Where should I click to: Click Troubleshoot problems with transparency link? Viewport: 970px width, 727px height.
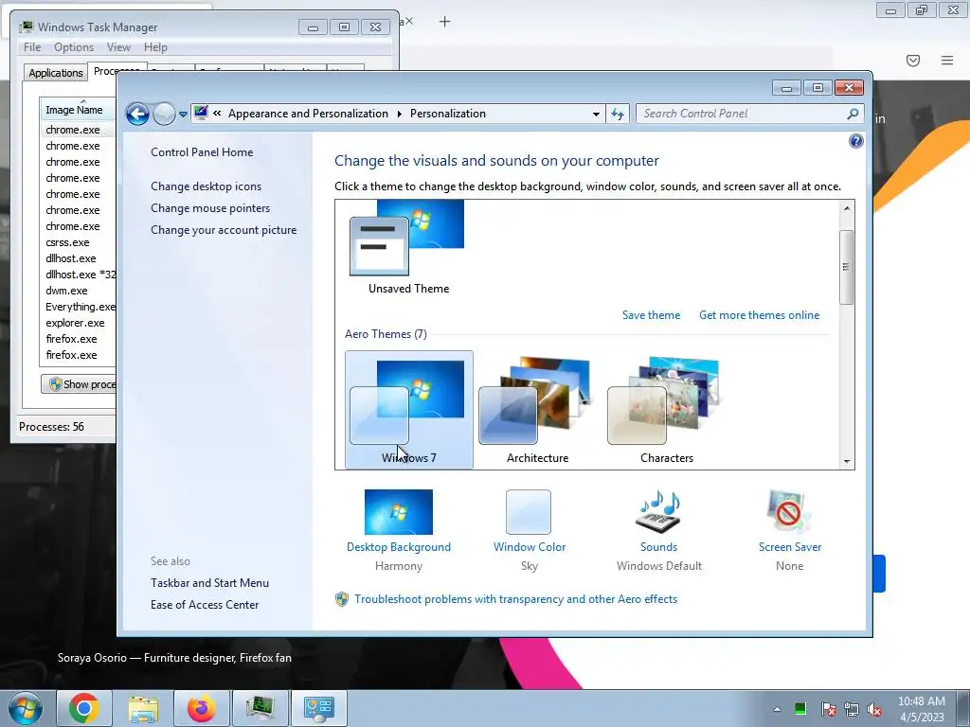pyautogui.click(x=515, y=599)
